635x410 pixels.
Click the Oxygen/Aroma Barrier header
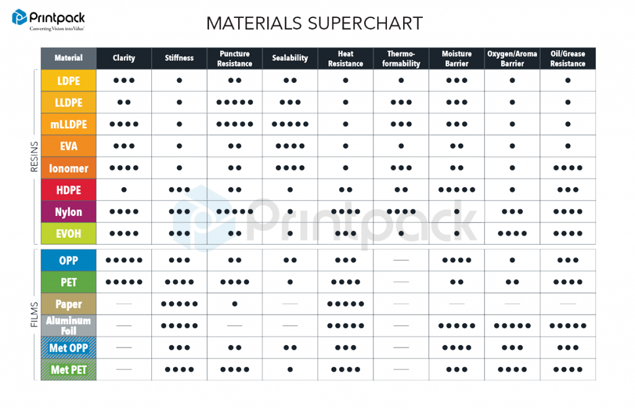click(x=512, y=58)
